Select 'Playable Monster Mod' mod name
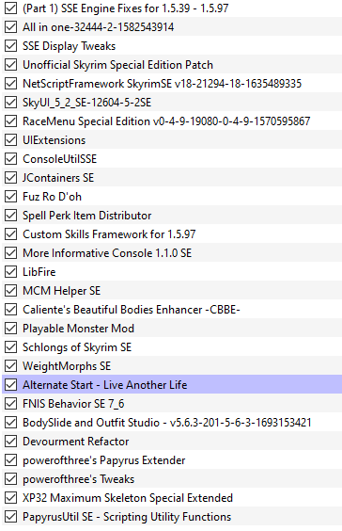 click(x=78, y=329)
